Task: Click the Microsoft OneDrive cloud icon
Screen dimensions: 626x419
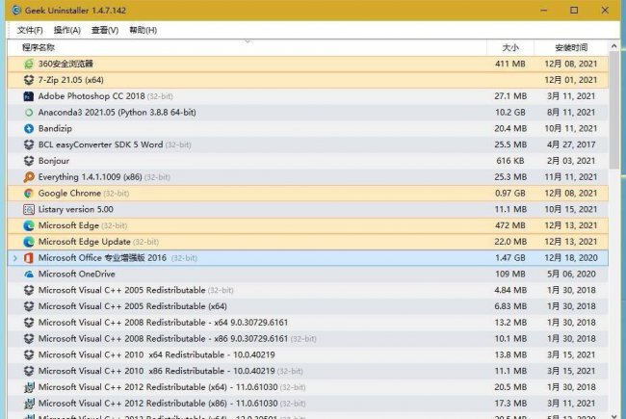Action: point(29,274)
